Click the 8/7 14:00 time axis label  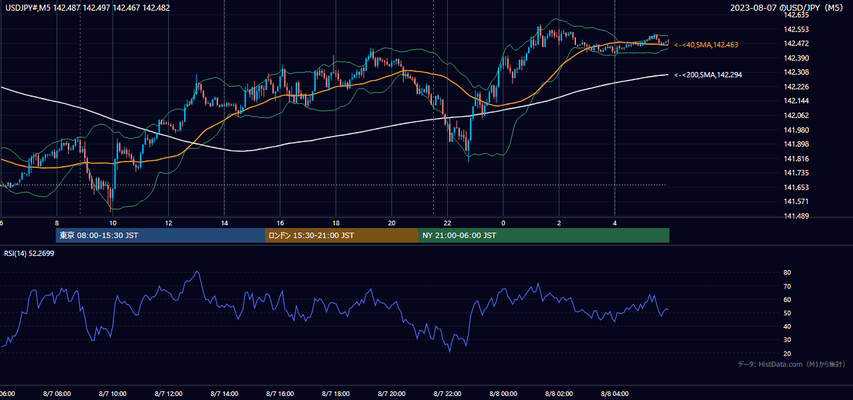click(x=224, y=394)
